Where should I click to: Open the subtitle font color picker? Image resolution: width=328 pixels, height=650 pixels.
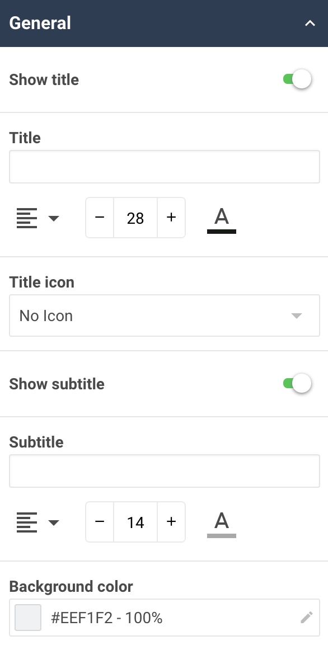pyautogui.click(x=221, y=521)
